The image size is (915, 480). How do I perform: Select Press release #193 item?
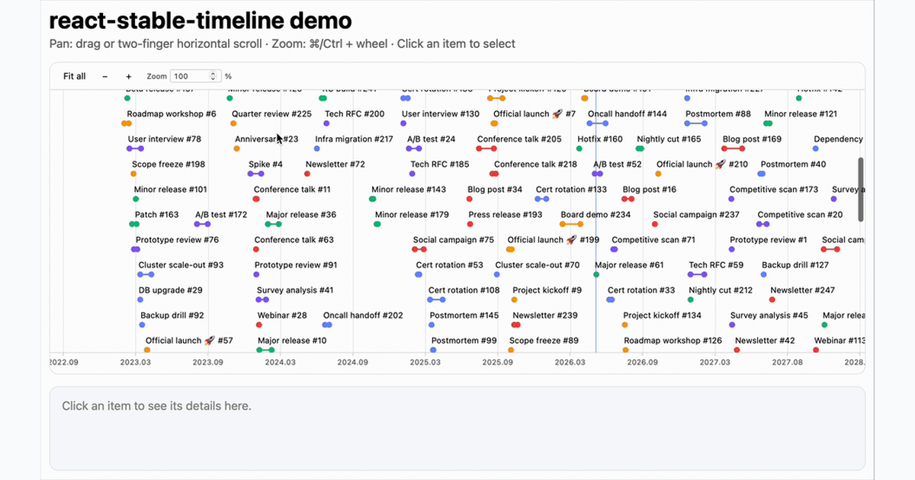[x=506, y=214]
